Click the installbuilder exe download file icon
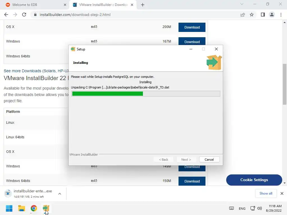Screen dimensions: 287x215 pyautogui.click(x=8, y=193)
